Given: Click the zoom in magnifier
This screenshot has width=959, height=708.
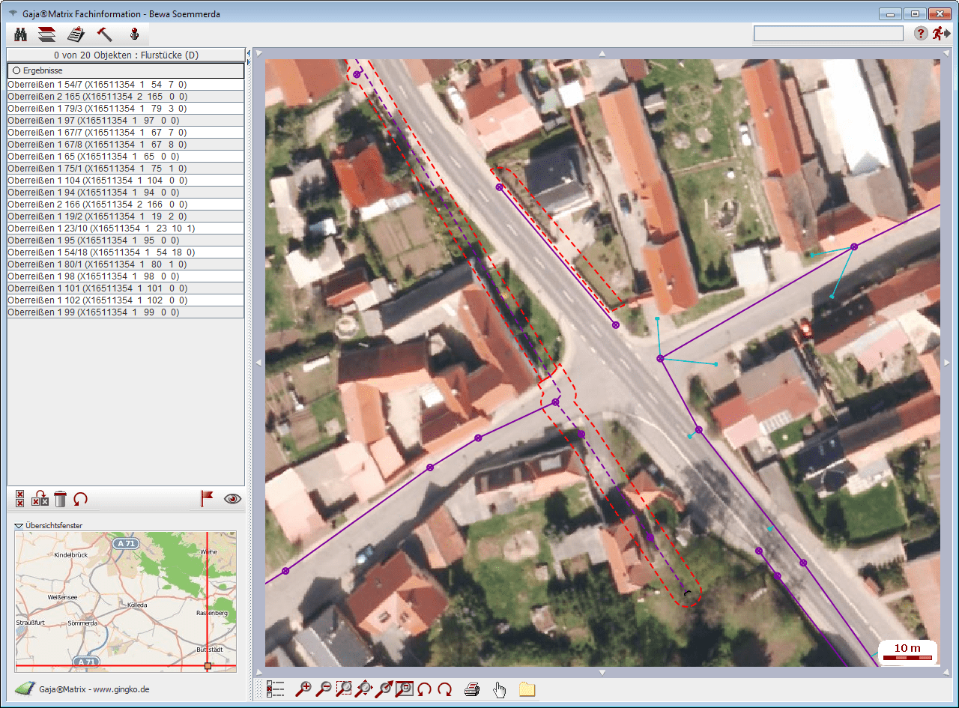Looking at the screenshot, I should 303,689.
